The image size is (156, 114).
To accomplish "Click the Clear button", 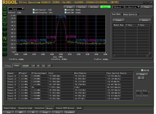I will point(142,74).
